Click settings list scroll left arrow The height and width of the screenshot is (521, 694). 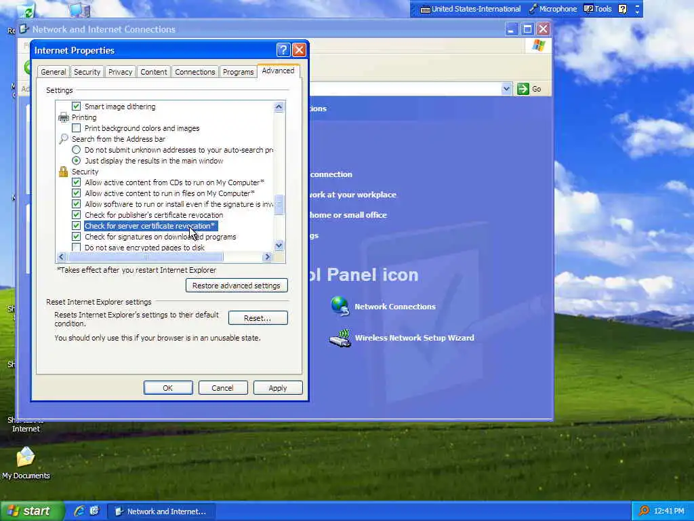click(62, 256)
